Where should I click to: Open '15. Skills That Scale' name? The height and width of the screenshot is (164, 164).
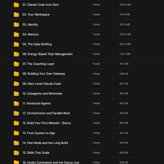36,153
